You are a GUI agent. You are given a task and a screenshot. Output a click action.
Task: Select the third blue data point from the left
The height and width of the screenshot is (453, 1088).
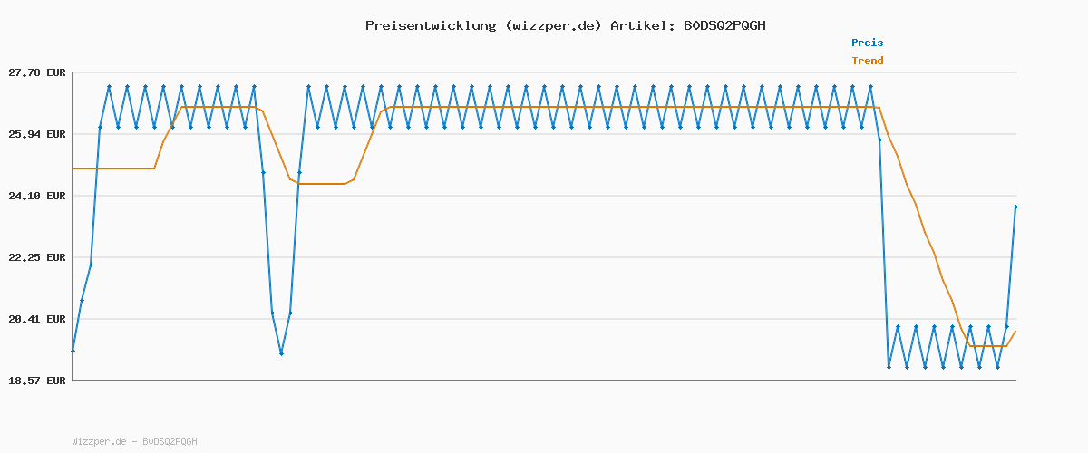[91, 265]
